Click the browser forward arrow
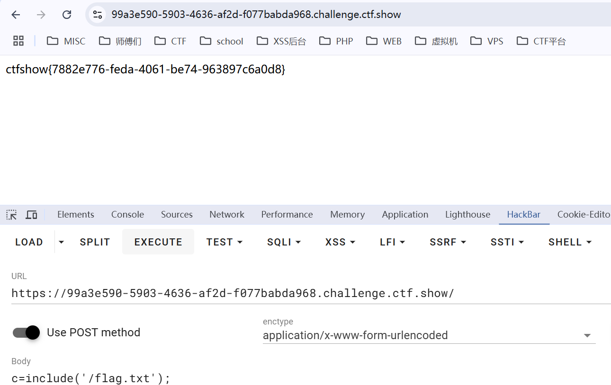Viewport: 611px width, 385px height. pos(41,15)
